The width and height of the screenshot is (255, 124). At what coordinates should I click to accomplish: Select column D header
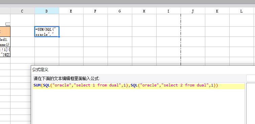pyautogui.click(x=47, y=11)
